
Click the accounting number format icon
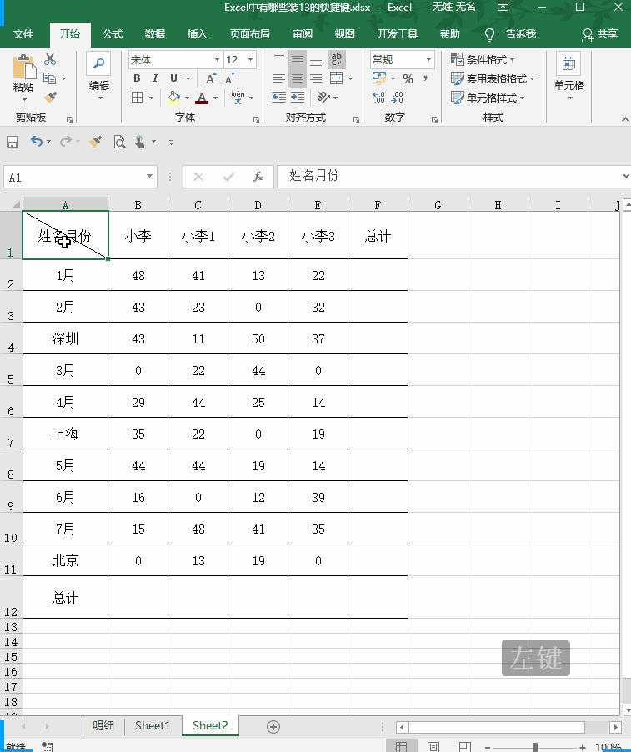(379, 78)
